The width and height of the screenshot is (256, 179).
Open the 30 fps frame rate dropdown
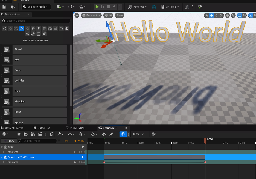point(138,134)
